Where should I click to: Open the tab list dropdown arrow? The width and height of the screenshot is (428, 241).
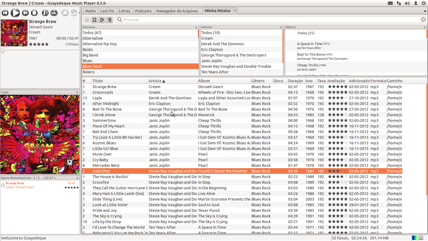tap(425, 11)
